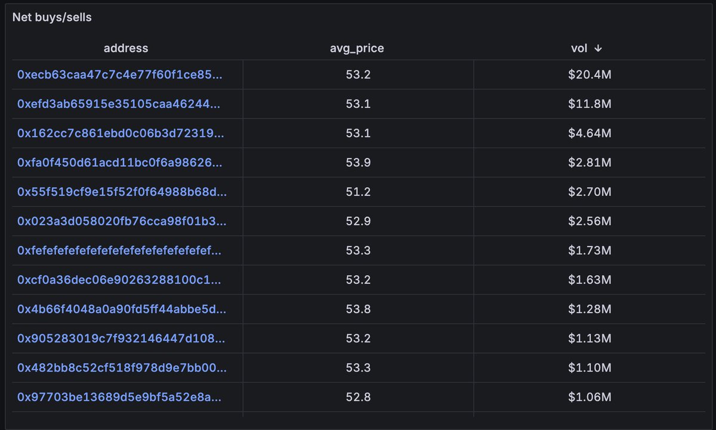Open address link 0x97703be13689d5e9bf5a52e8a
The height and width of the screenshot is (430, 716).
(x=119, y=397)
